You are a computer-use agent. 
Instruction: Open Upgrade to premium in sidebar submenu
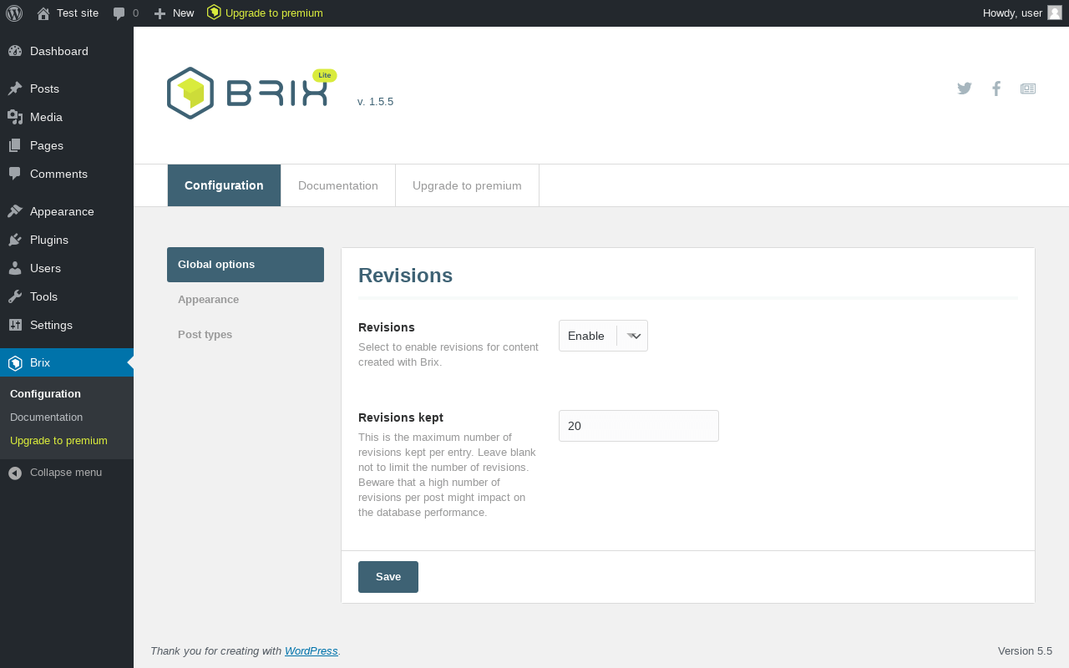58,440
